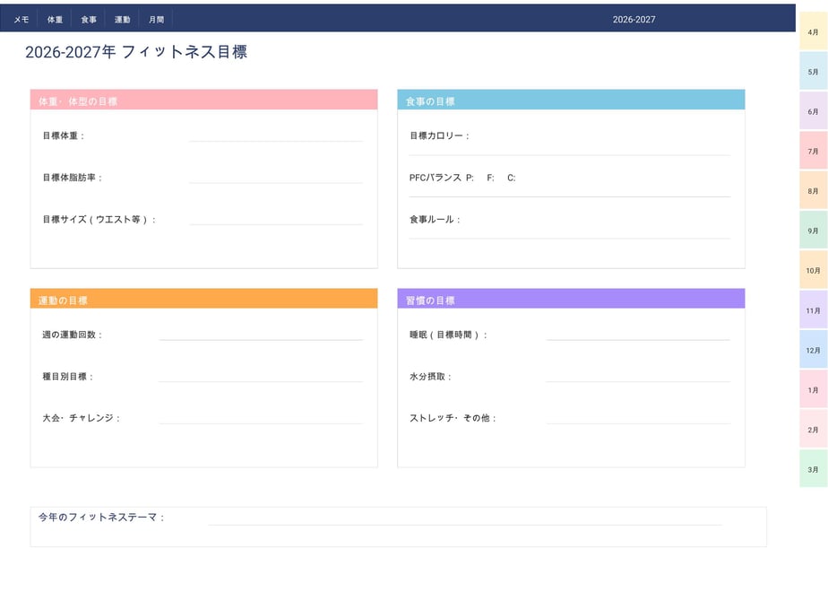Click the 食事ルール entry line
Viewport: 828px width, 592px height.
click(x=569, y=232)
